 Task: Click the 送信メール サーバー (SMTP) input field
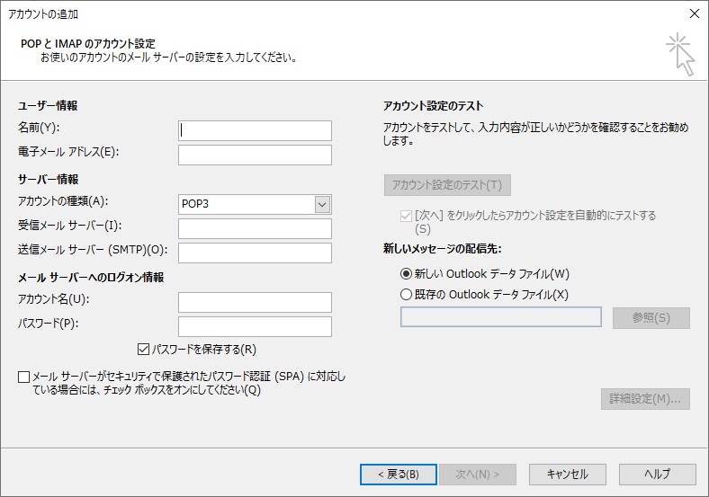[x=255, y=253]
